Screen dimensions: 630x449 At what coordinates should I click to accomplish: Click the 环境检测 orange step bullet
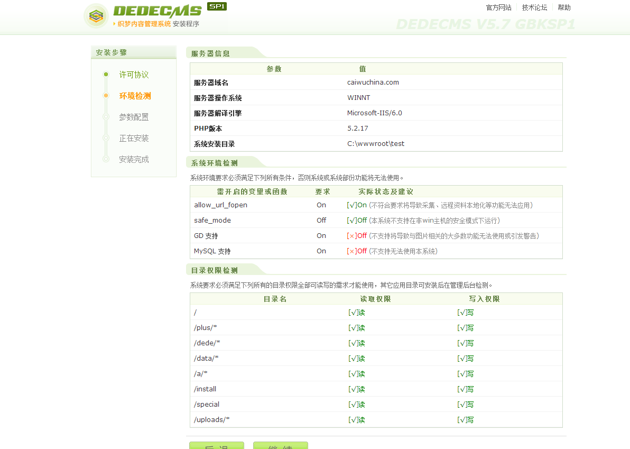click(x=106, y=96)
